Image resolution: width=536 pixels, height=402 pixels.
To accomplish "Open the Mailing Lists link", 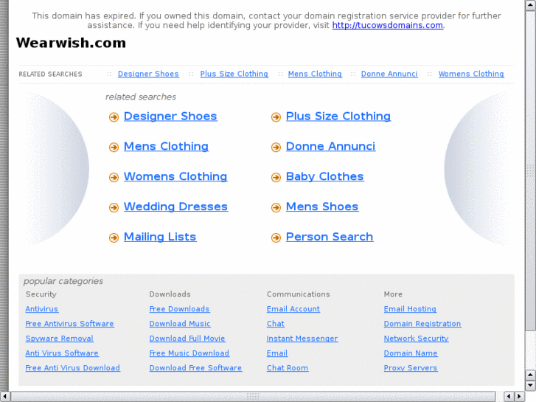I will click(x=160, y=237).
